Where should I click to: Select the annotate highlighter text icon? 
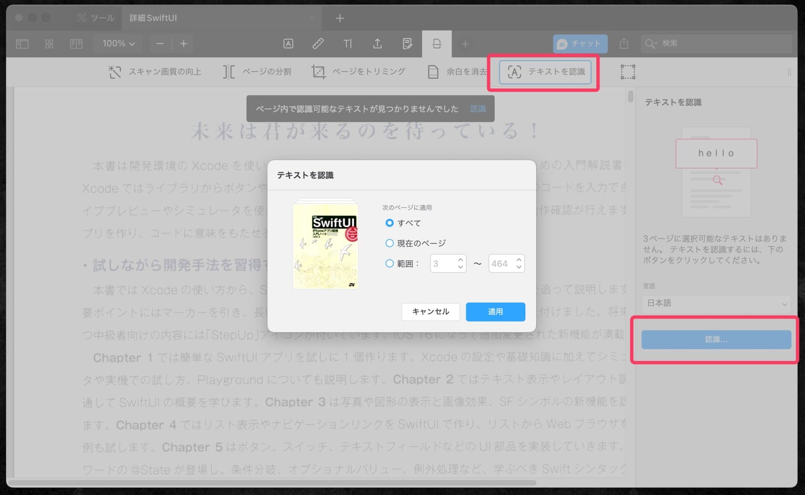pyautogui.click(x=288, y=44)
